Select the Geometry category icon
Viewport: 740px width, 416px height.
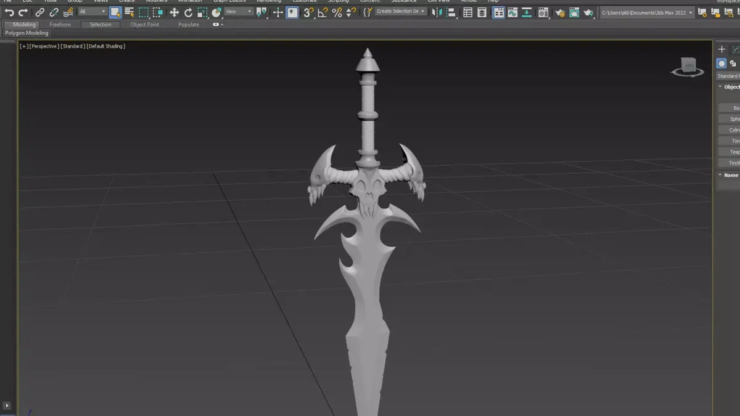[721, 63]
